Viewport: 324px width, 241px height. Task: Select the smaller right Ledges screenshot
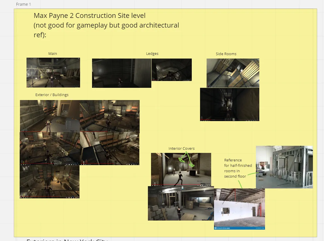coord(172,70)
